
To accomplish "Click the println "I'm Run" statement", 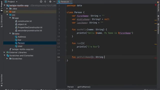I will [x=88, y=47].
